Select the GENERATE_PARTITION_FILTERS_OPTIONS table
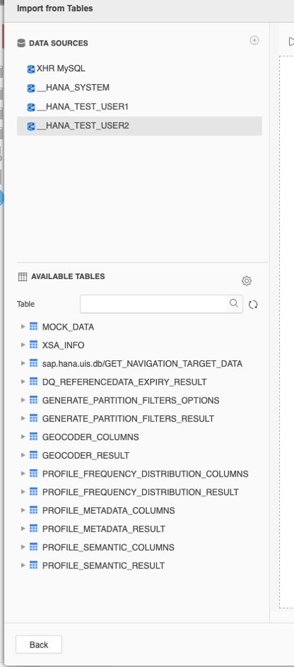 (x=131, y=400)
